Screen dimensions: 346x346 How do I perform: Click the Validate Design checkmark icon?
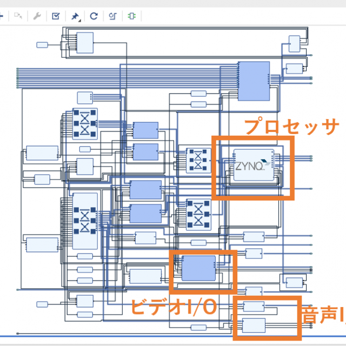pos(56,16)
